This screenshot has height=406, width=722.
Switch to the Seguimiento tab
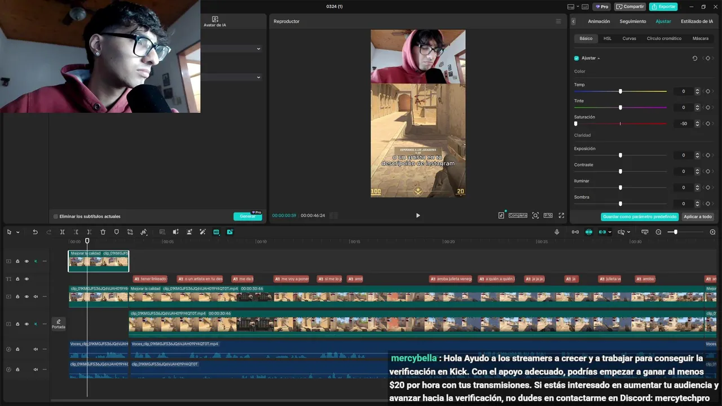tap(633, 21)
